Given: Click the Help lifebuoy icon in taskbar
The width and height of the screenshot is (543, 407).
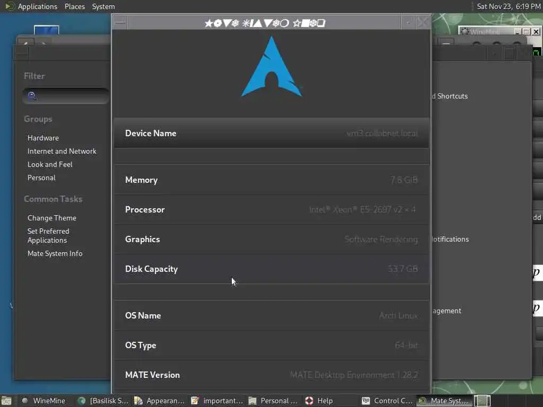Looking at the screenshot, I should click(309, 401).
